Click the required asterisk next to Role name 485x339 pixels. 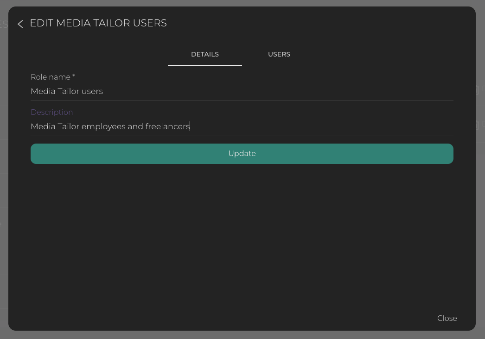click(x=74, y=76)
